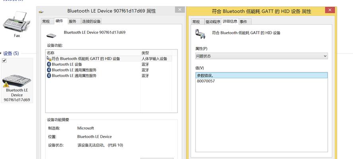Screen dimensions: 353x159
Task: Select the 参数错误。 value row
Action: 261,76
